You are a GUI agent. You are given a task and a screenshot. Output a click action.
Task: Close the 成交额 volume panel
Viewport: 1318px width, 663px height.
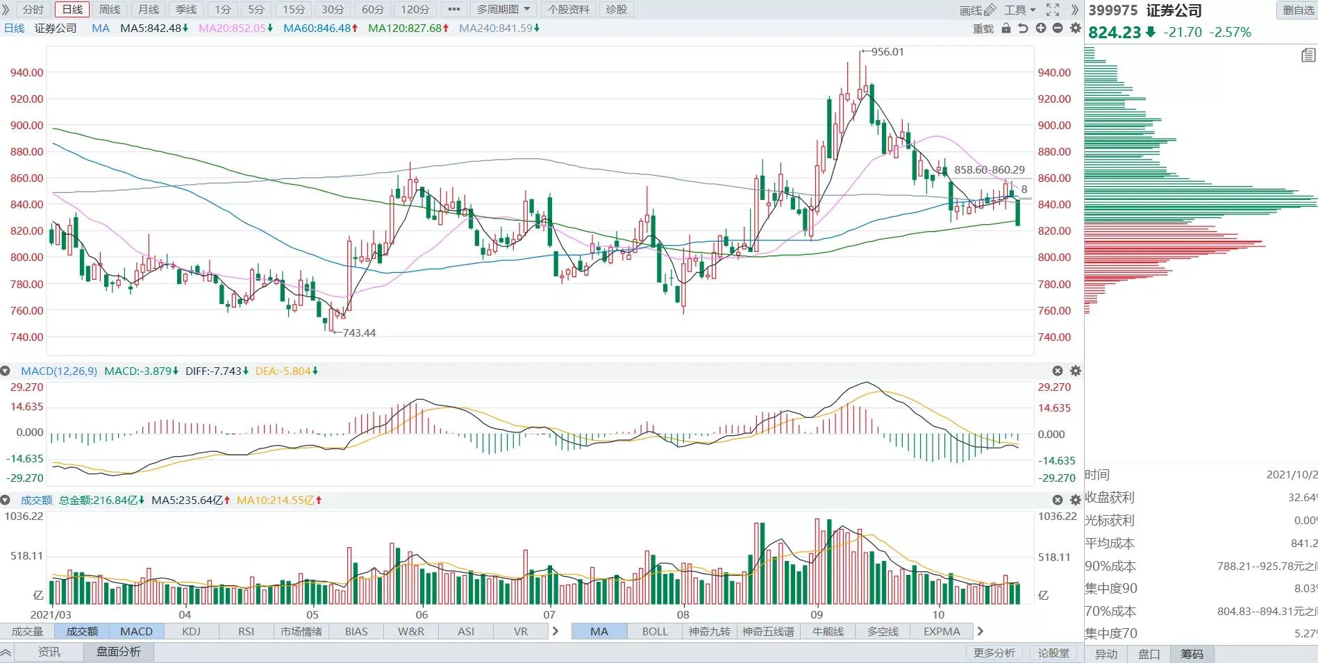tap(1058, 500)
